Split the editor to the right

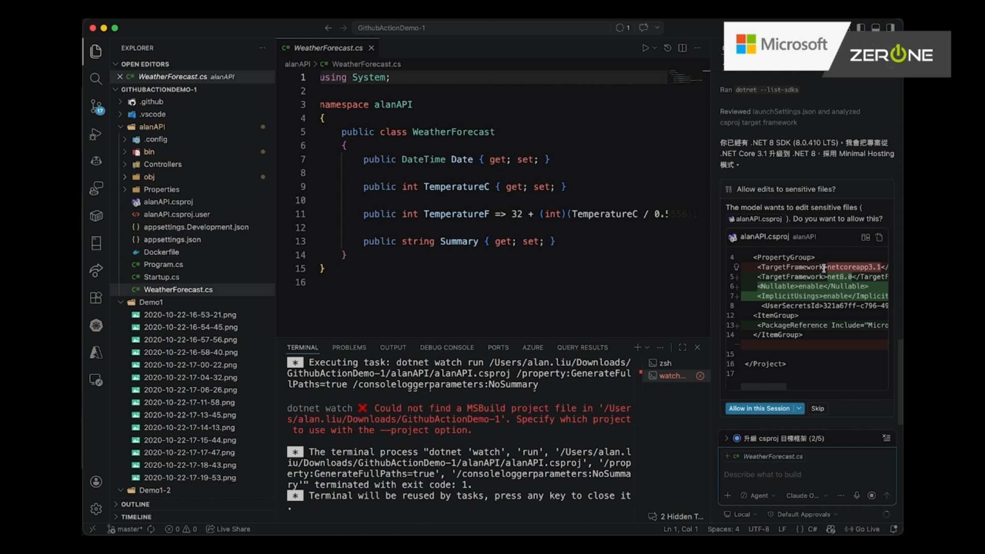(682, 48)
